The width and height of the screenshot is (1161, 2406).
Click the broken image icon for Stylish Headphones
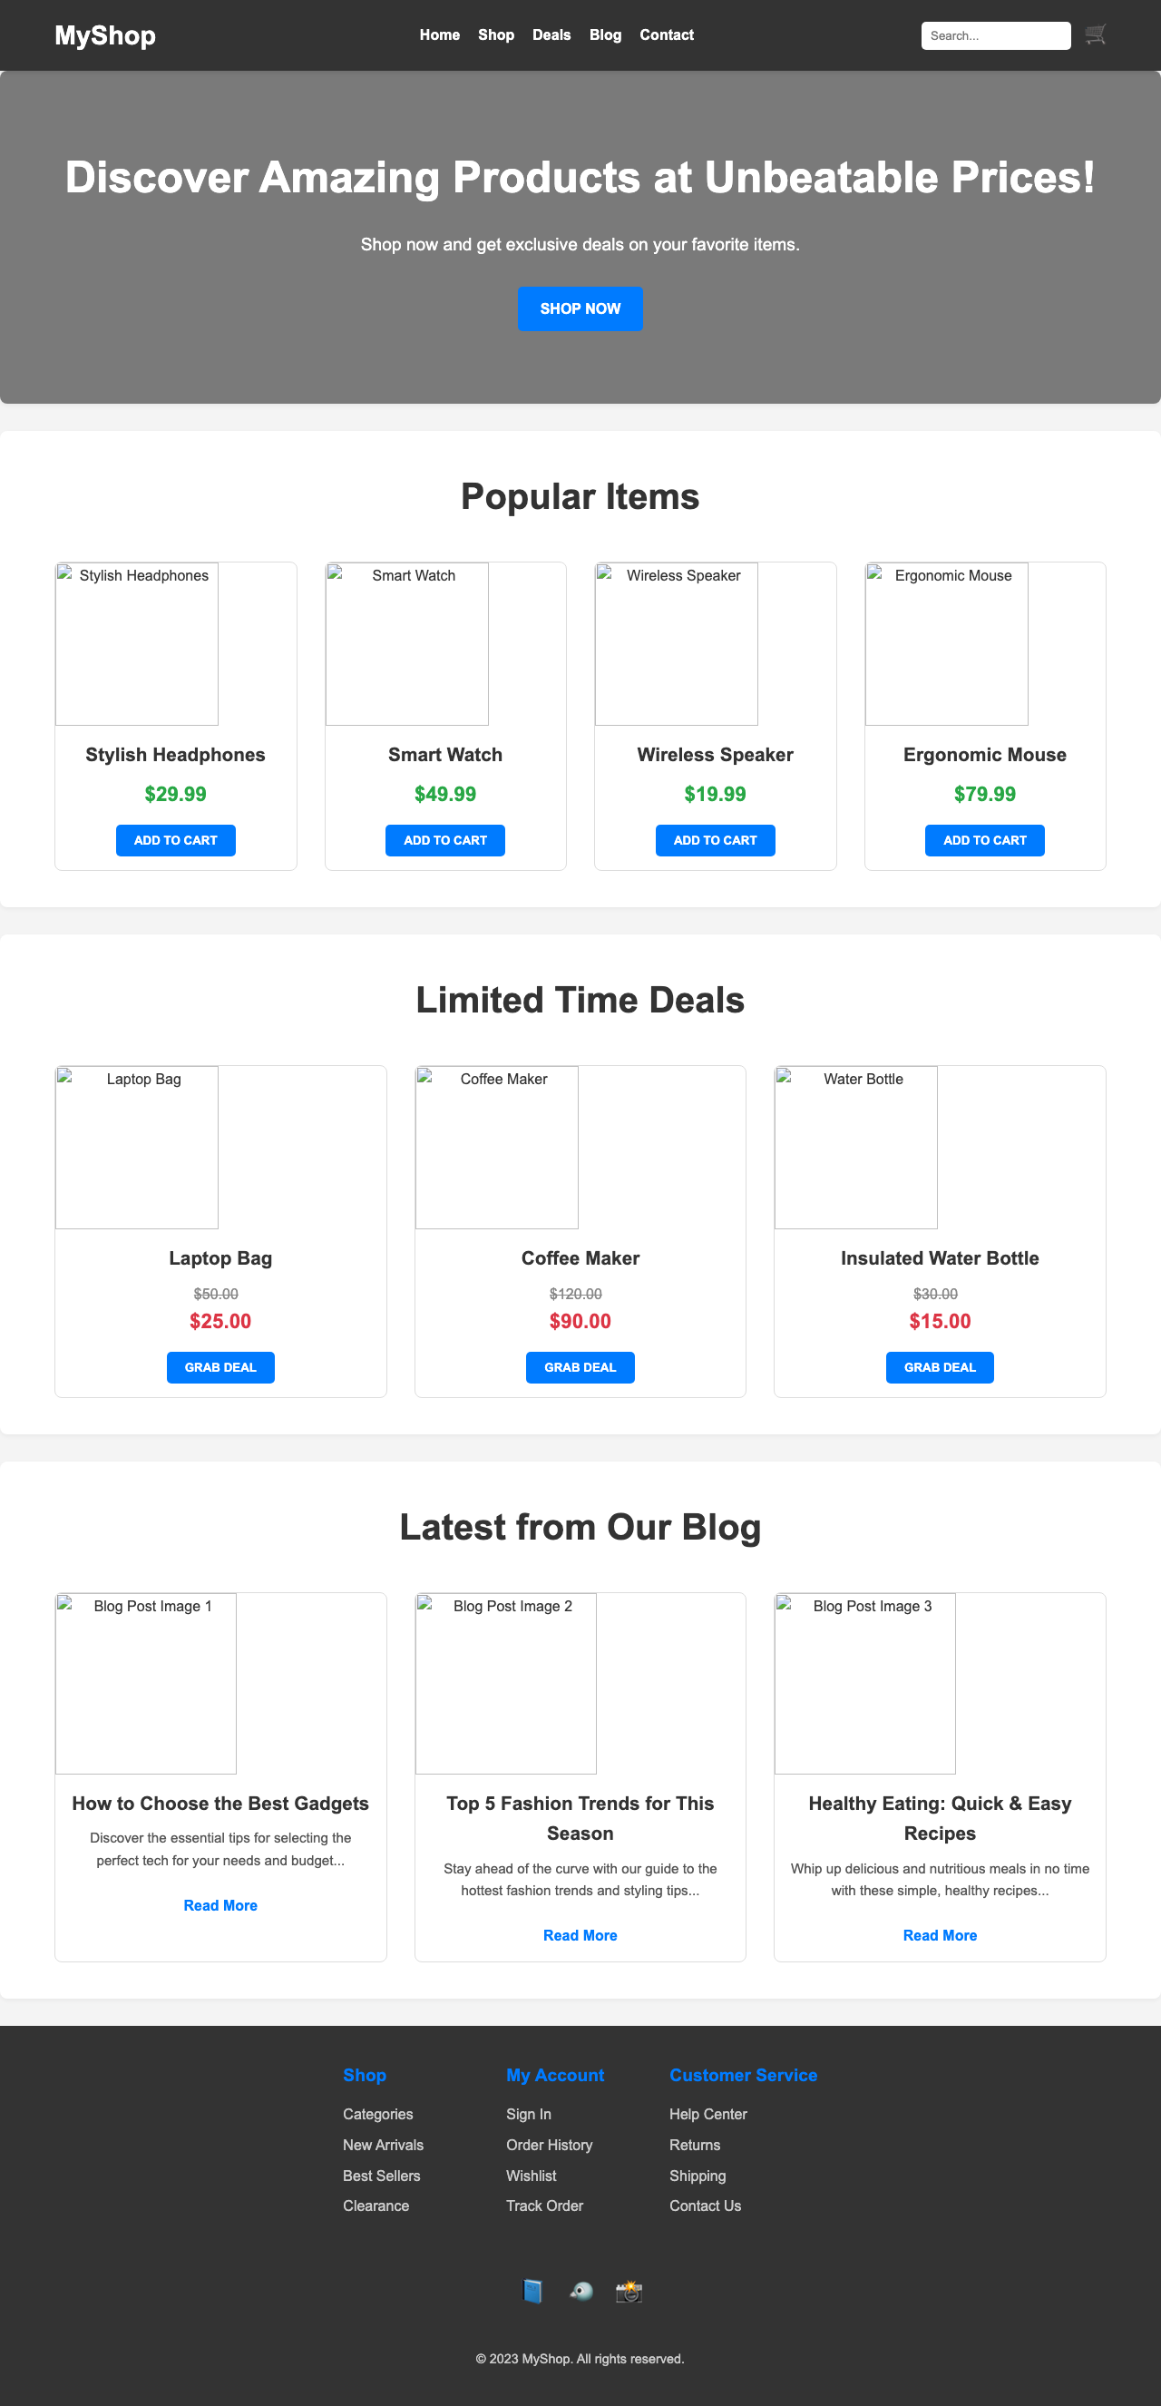point(66,576)
